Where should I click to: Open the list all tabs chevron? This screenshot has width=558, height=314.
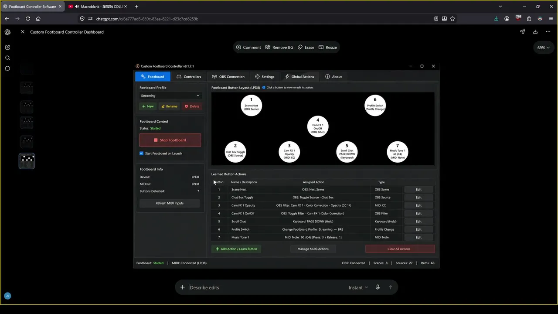pos(500,7)
